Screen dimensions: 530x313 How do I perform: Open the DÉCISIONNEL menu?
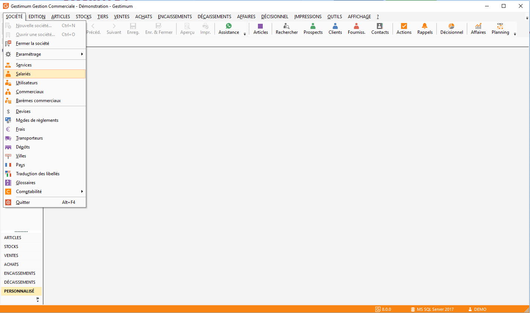[275, 17]
